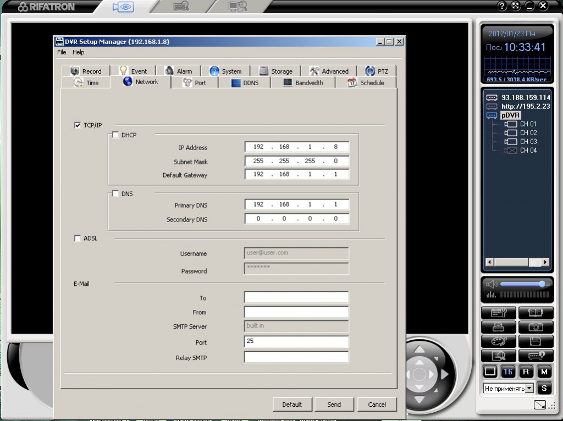Open the color palette settings icon
The height and width of the screenshot is (421, 563).
click(499, 341)
